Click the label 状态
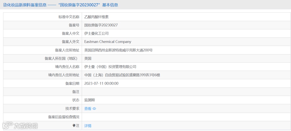The height and width of the screenshot is (131, 291). coord(76,100)
